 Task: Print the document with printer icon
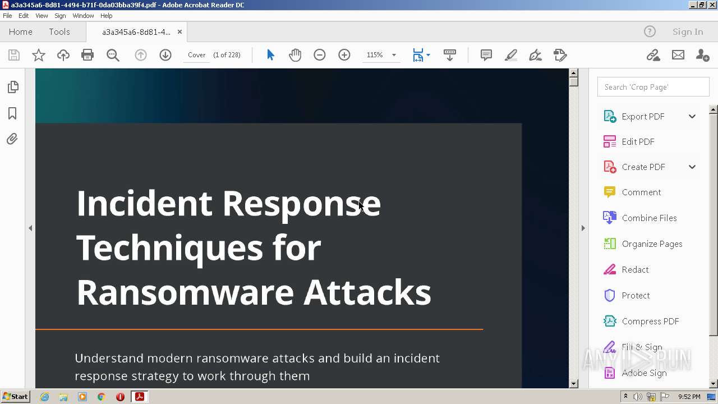[x=88, y=55]
